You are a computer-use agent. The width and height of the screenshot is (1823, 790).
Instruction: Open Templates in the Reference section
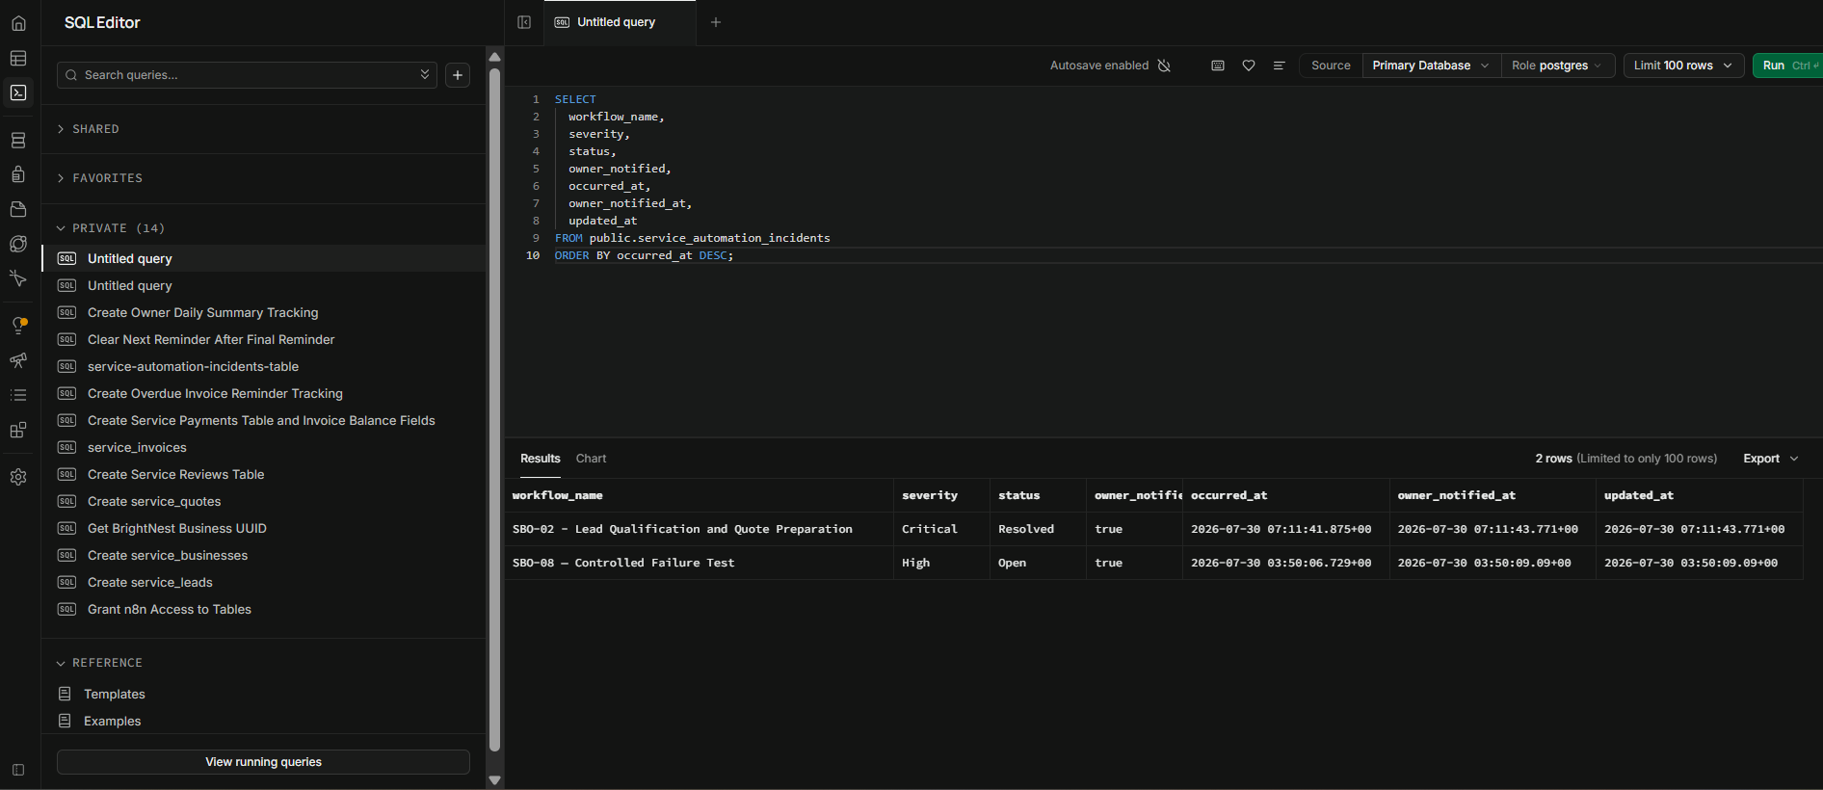(115, 694)
